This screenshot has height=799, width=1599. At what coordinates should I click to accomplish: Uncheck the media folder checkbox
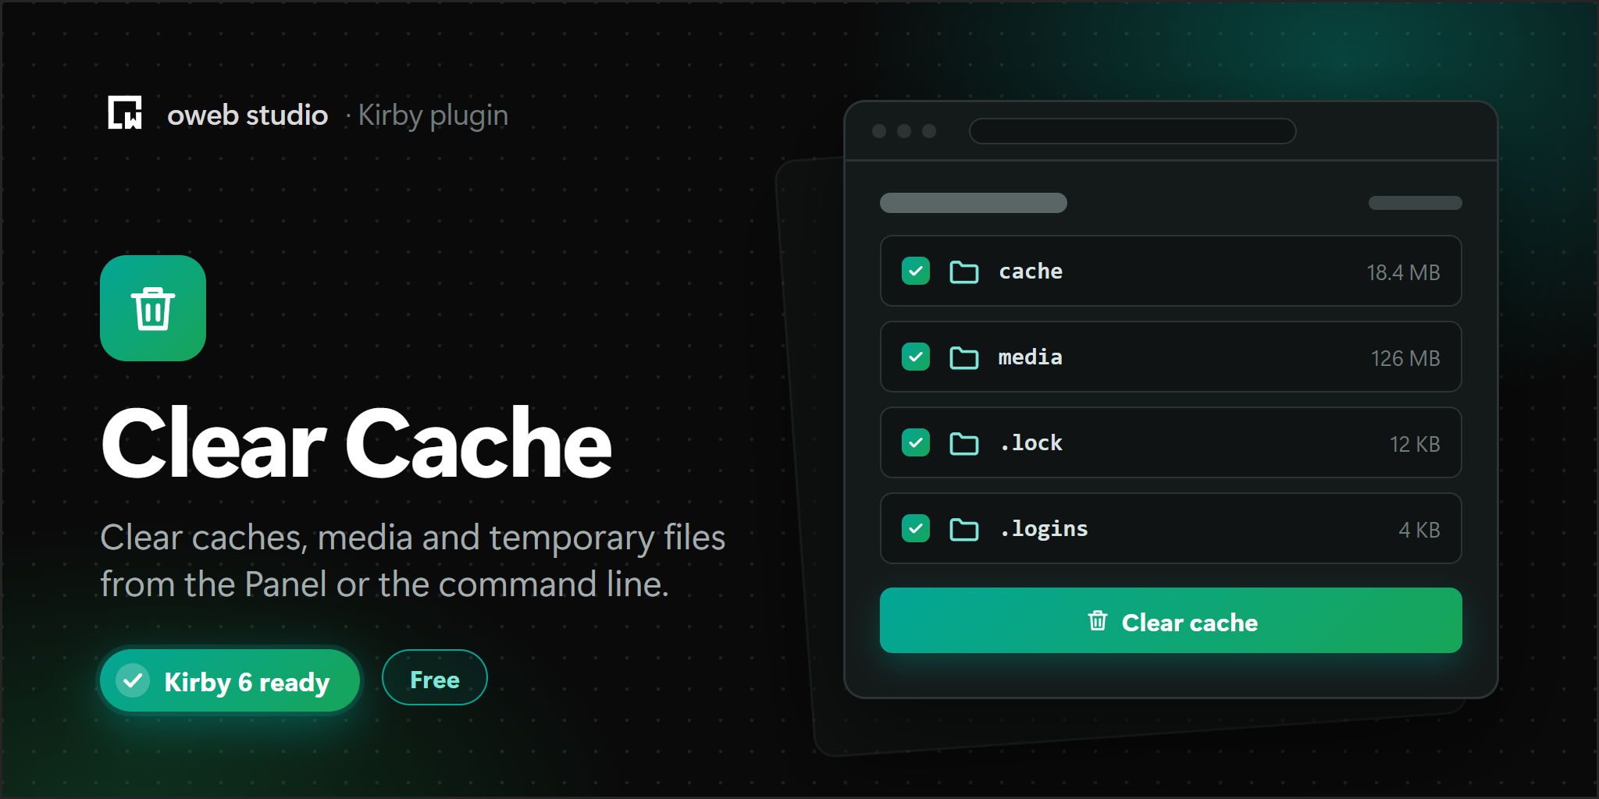pos(916,357)
